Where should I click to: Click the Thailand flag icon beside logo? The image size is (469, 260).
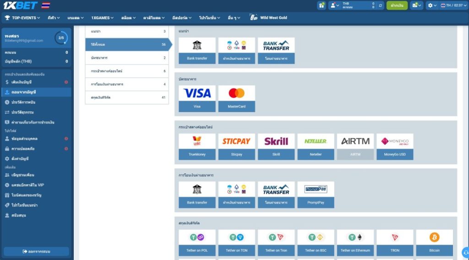[46, 5]
